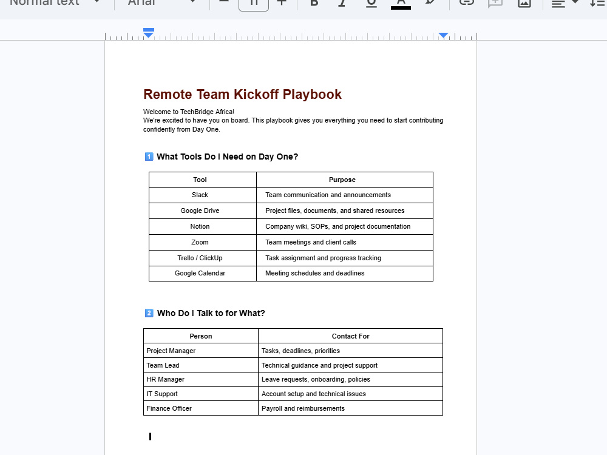
Task: Click the 'Purpose' header cell
Action: pos(345,180)
